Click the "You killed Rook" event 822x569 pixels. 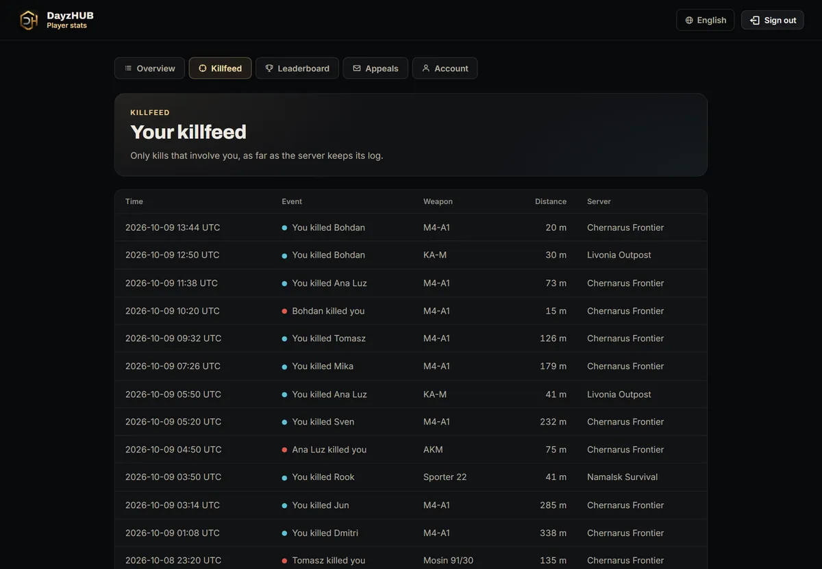323,477
